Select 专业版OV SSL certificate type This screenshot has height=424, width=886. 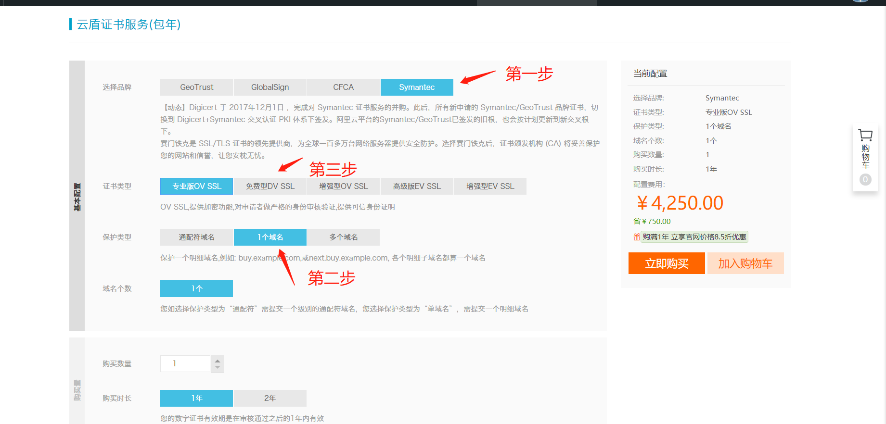pos(196,186)
